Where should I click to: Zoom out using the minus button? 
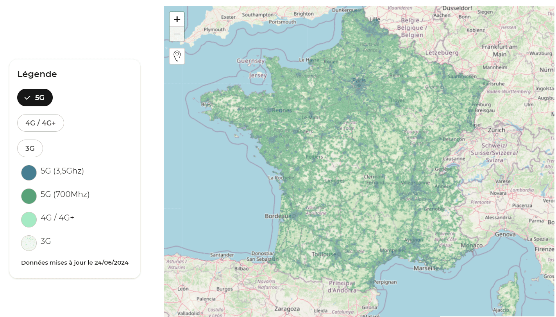[x=177, y=34]
